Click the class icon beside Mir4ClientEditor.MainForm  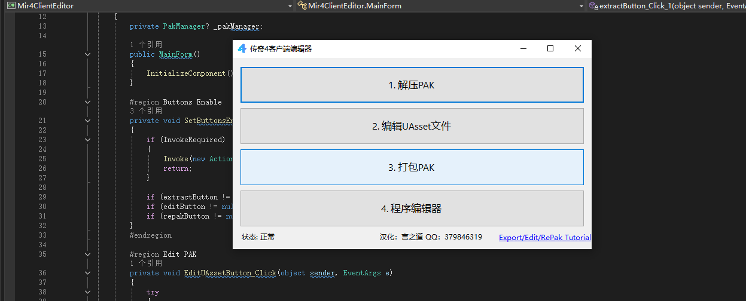pos(302,5)
